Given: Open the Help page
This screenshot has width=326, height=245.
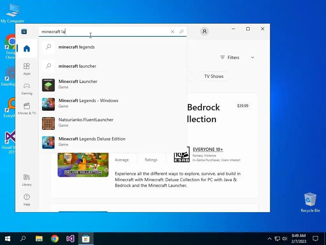Looking at the screenshot, I should [27, 200].
